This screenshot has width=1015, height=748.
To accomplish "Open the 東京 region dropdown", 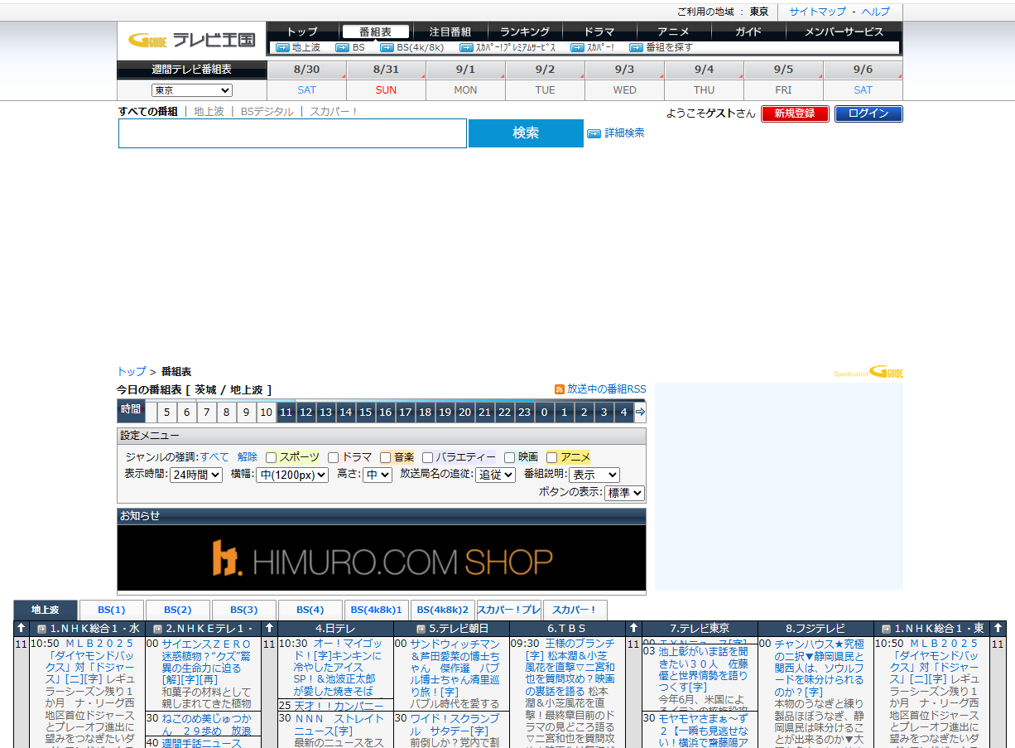I will point(191,90).
